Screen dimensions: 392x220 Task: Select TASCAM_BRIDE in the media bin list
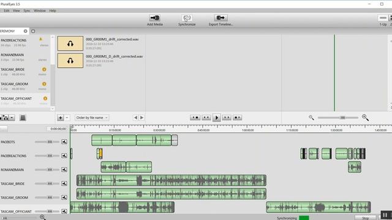point(25,71)
